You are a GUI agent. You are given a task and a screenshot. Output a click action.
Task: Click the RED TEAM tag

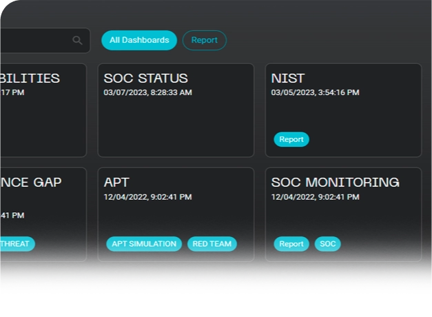(x=212, y=244)
